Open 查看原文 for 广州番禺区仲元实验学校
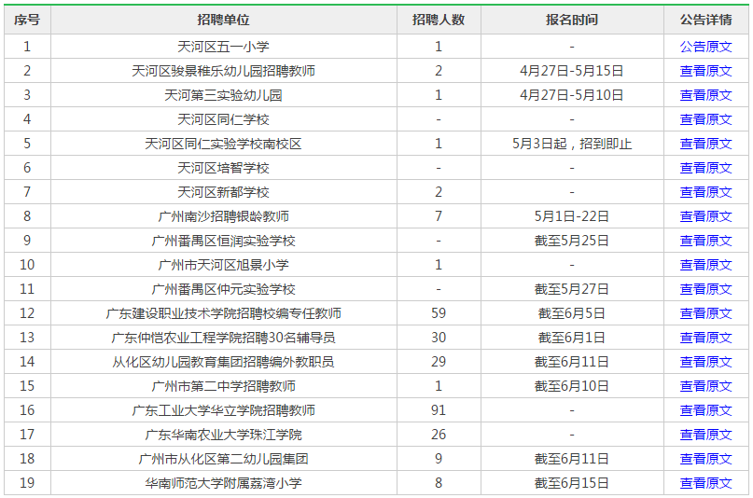The image size is (753, 498). 705,289
